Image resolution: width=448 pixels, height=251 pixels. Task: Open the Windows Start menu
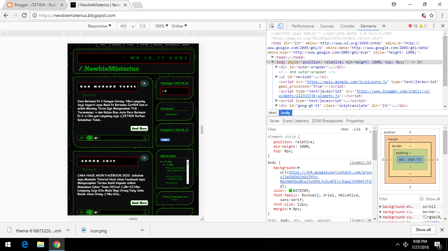8,244
